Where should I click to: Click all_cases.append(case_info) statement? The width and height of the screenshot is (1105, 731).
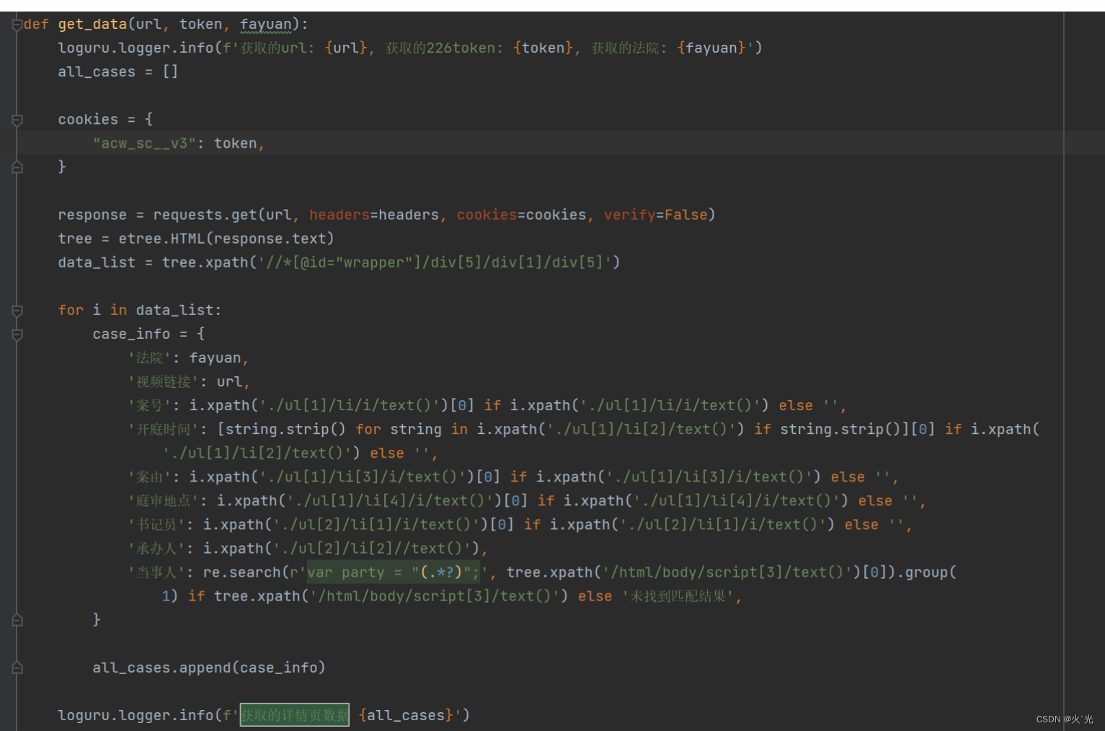coord(209,668)
